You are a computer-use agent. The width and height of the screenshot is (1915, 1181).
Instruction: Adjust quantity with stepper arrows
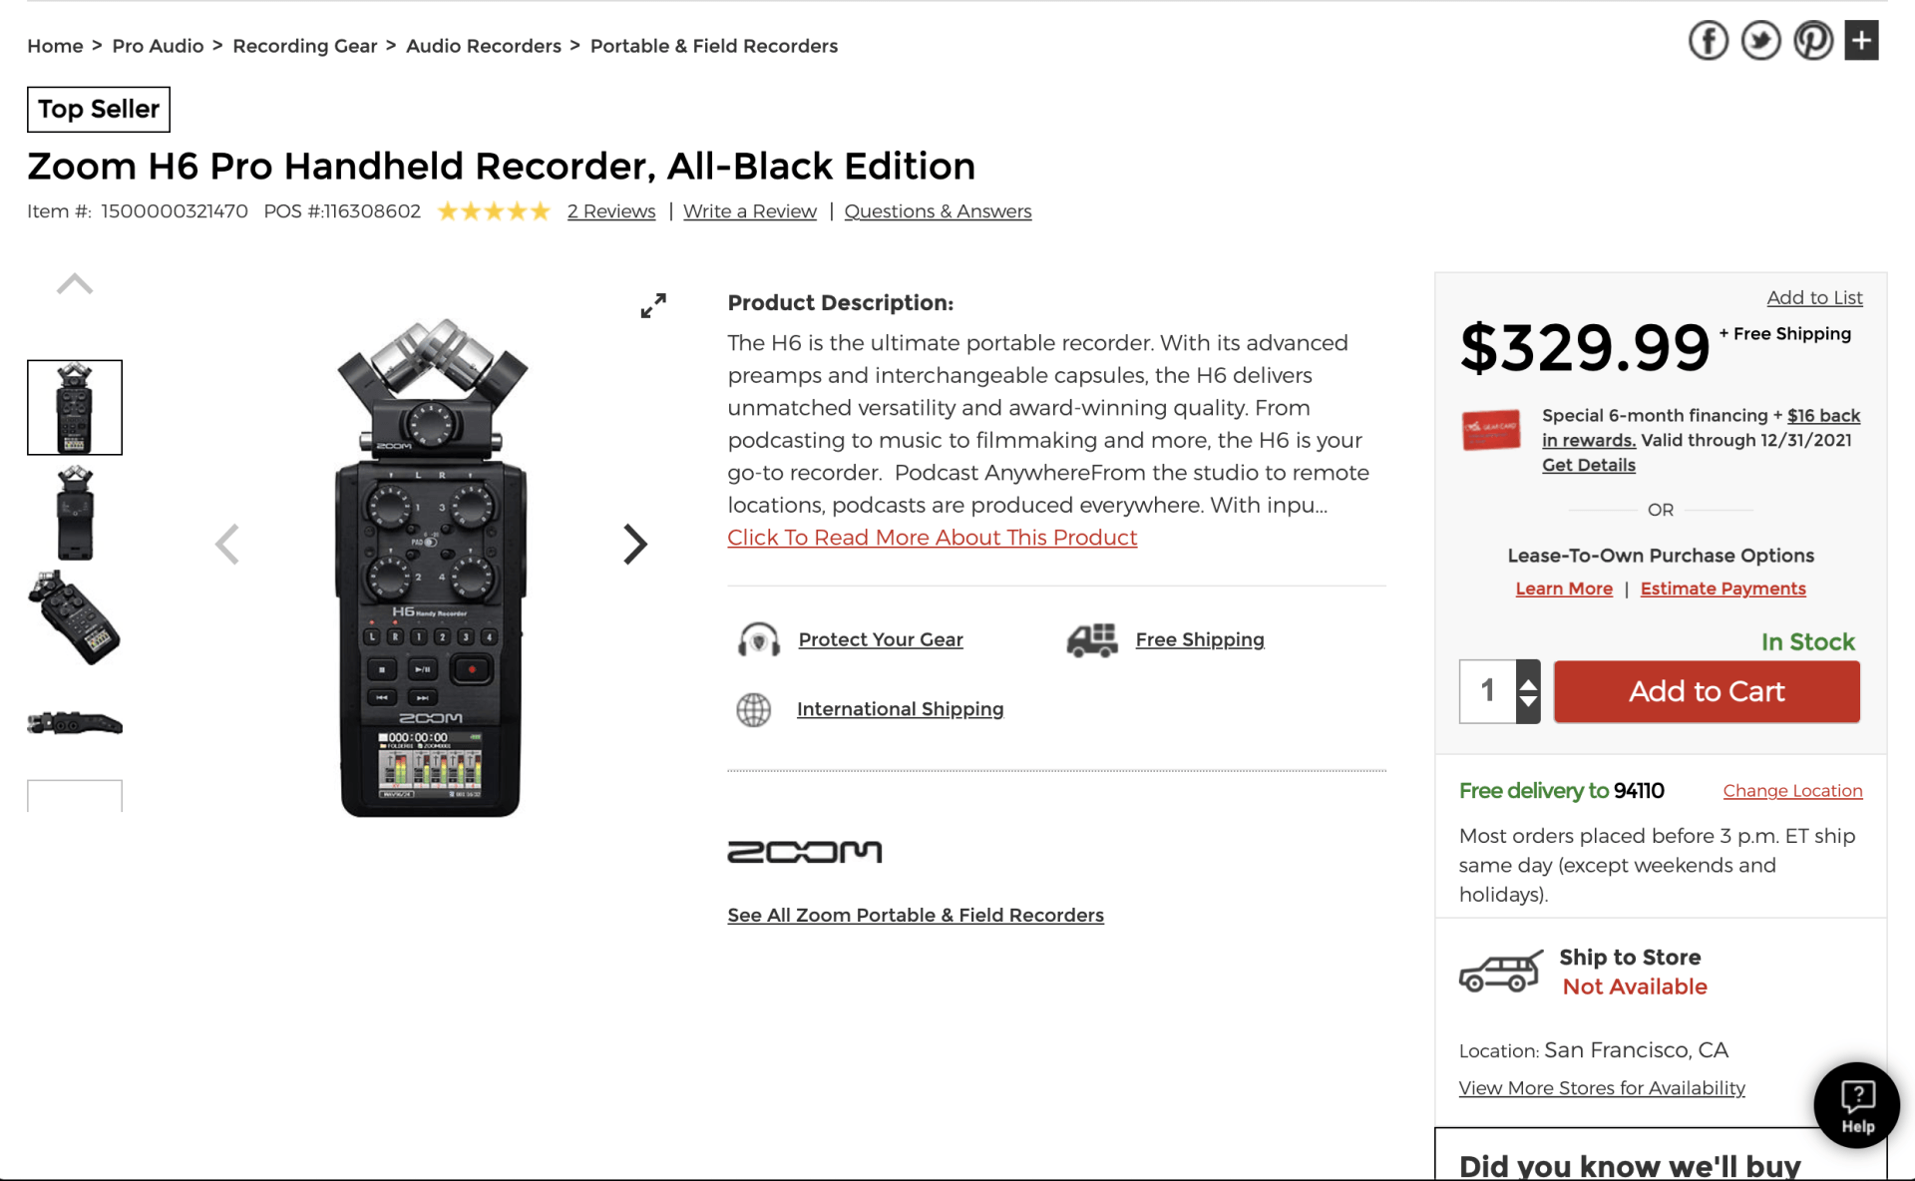click(1528, 691)
